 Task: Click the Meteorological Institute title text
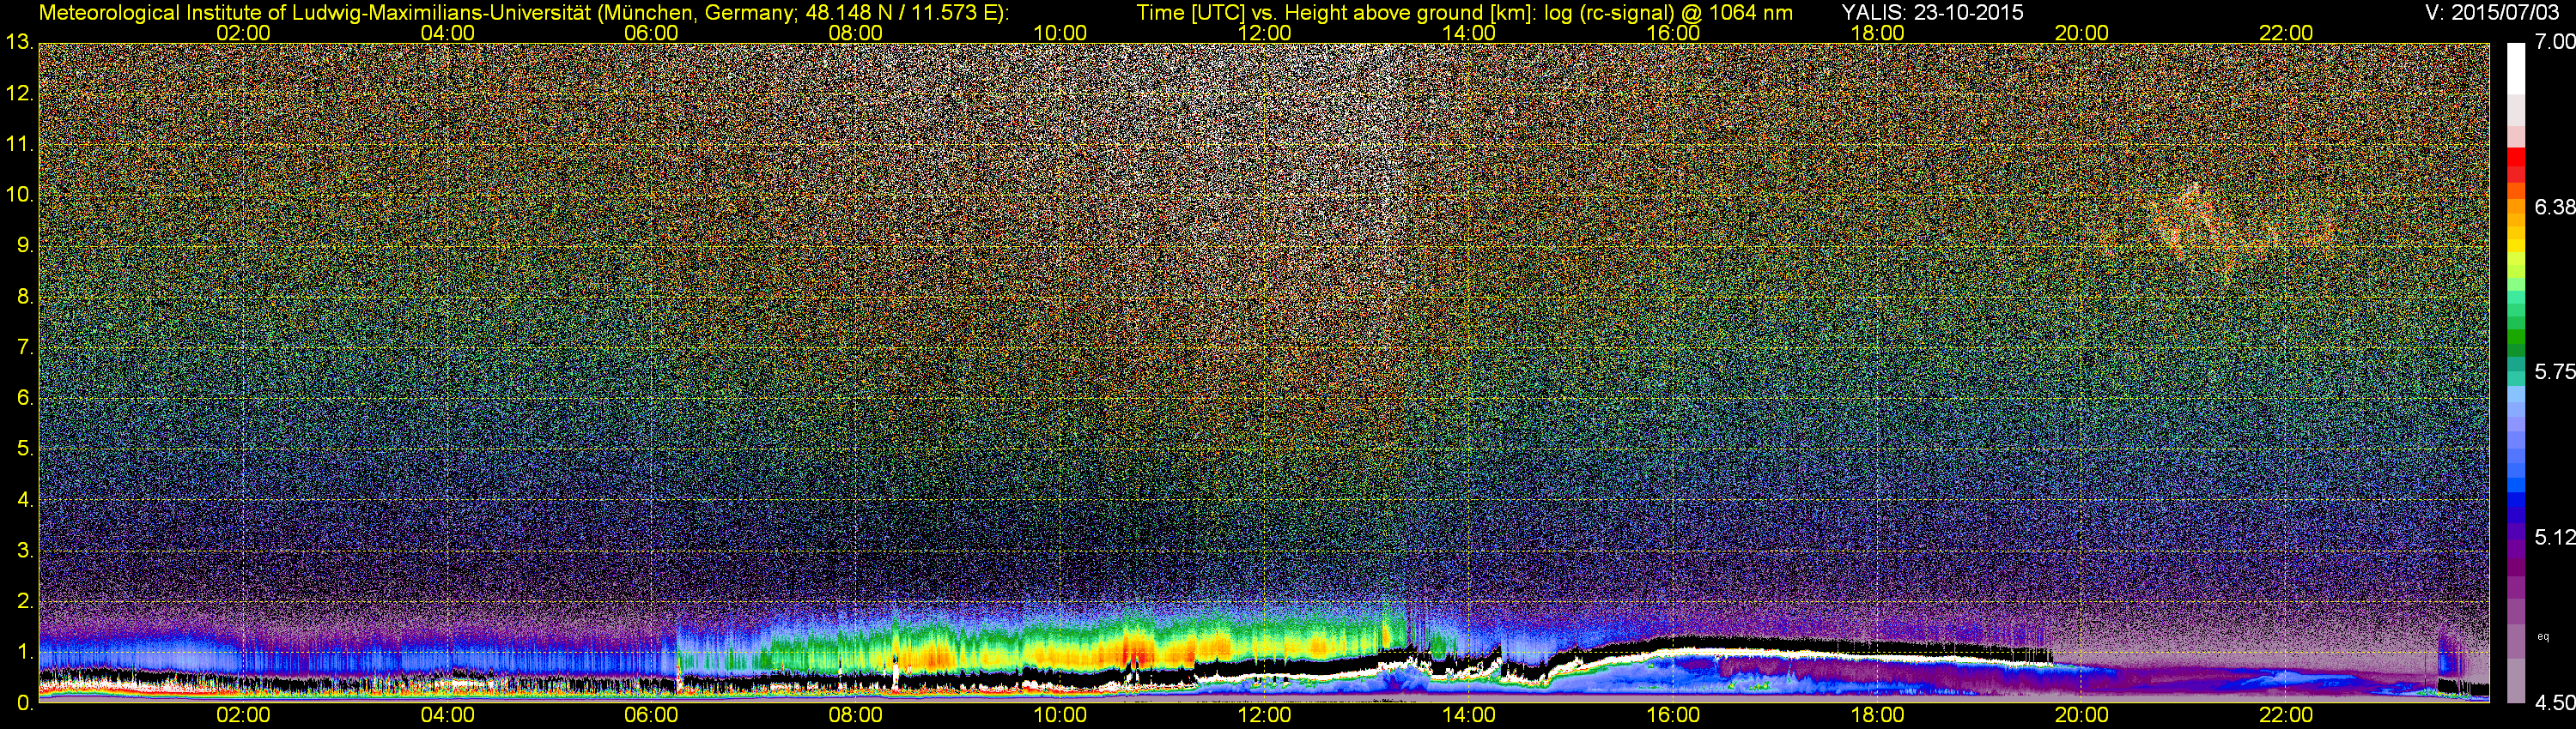pyautogui.click(x=523, y=13)
